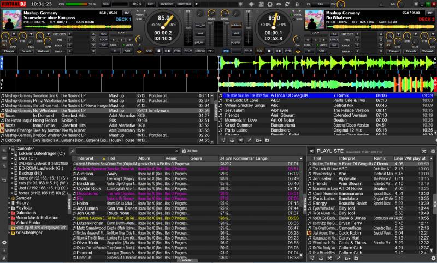Click the Meine Musik Kollektion icon
This screenshot has height=263, width=437.
pos(12,218)
